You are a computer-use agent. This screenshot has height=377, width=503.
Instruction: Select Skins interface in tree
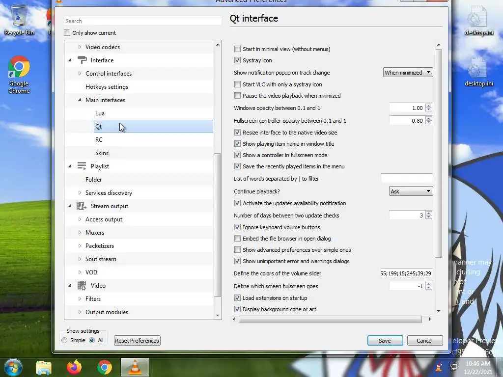[102, 153]
